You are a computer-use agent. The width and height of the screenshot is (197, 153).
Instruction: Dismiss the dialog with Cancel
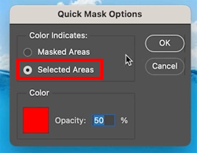(x=165, y=66)
